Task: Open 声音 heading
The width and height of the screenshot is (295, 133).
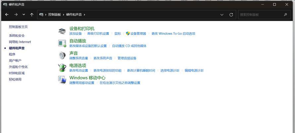Action: (74, 53)
